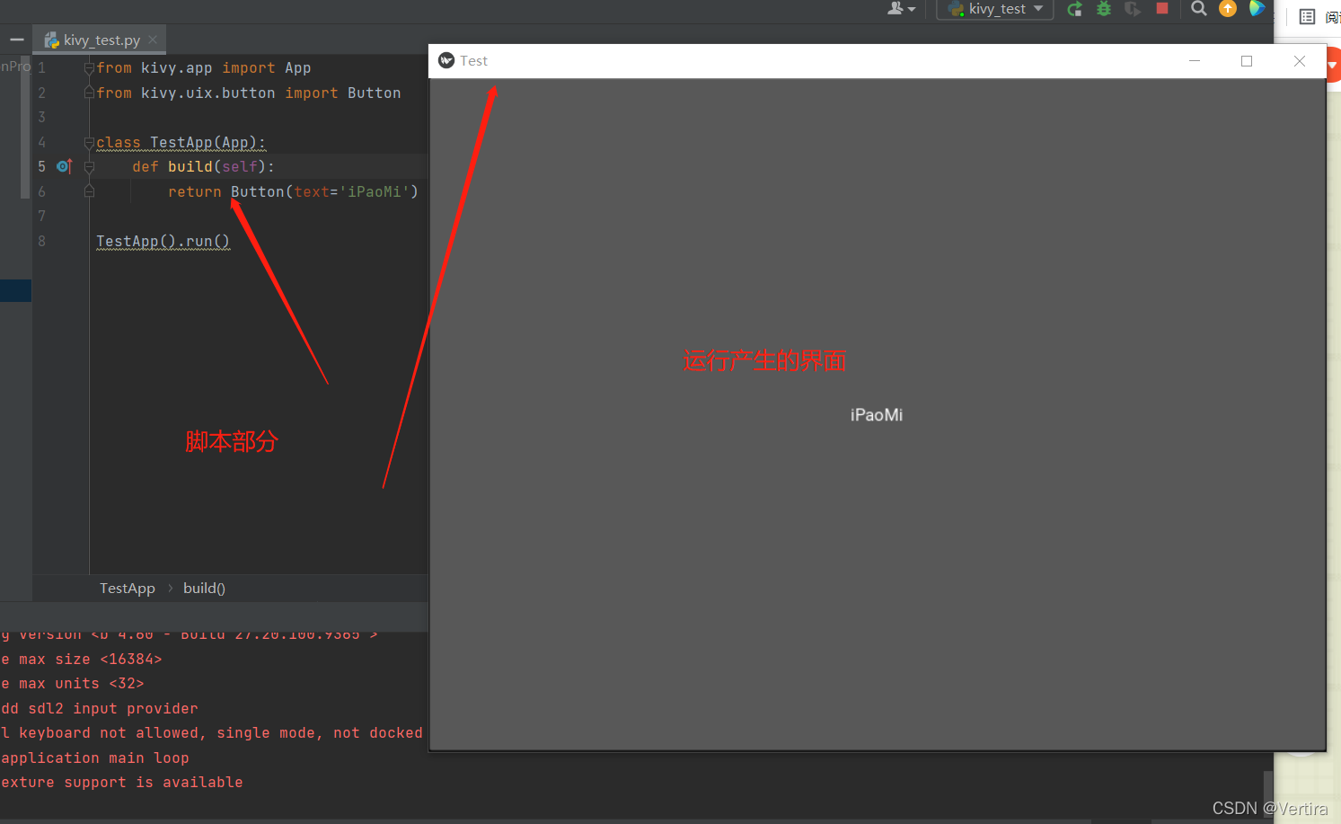Click the reader list icon in browser window
Screen dimensions: 1341x824
coord(1307,16)
